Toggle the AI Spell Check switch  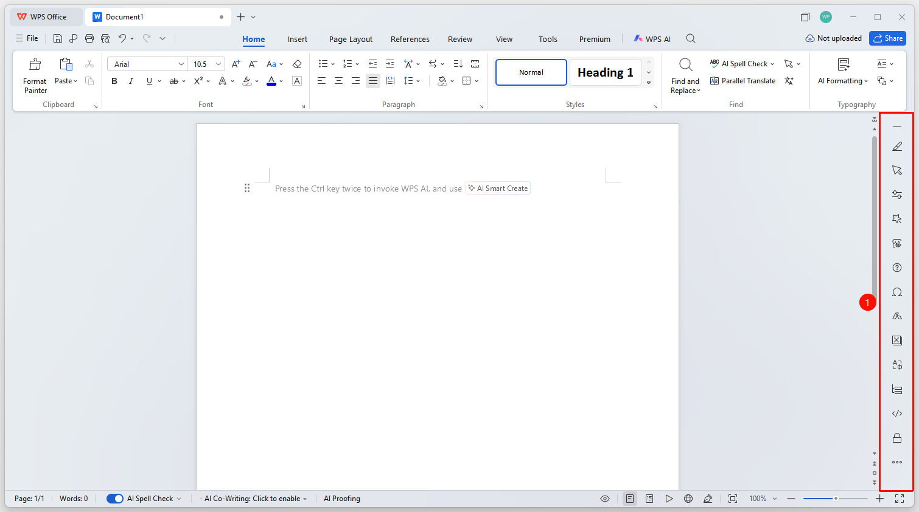click(x=115, y=499)
